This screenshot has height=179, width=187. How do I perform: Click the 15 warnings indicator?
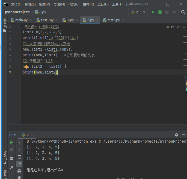(170, 27)
